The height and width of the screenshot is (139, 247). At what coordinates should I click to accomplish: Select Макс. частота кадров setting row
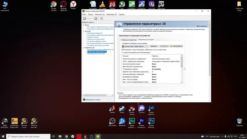[151, 80]
